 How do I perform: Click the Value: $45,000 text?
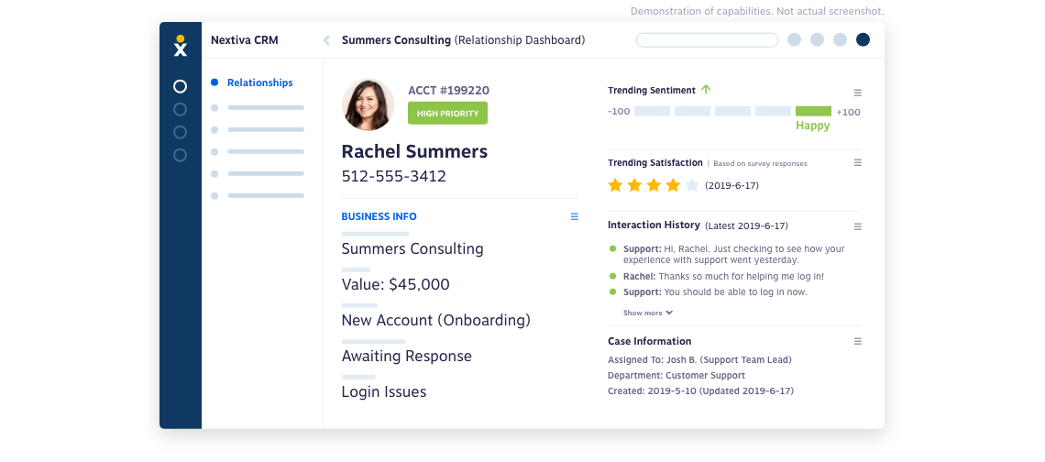tap(396, 285)
